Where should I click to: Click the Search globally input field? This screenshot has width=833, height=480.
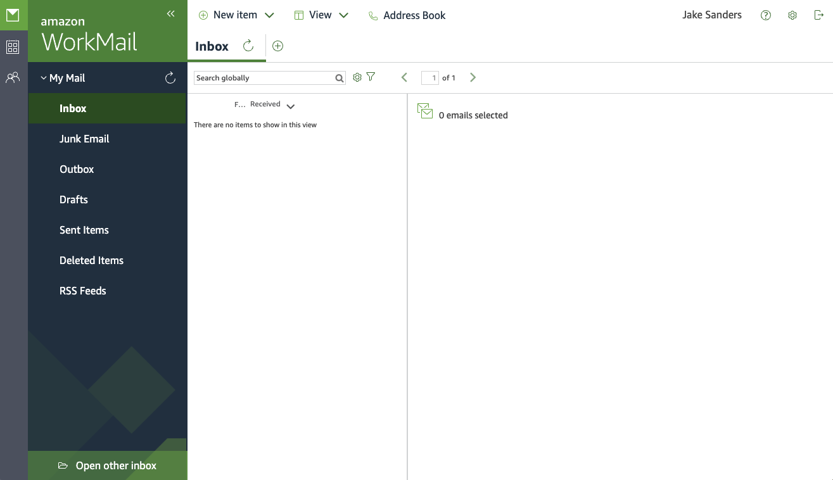tap(264, 78)
